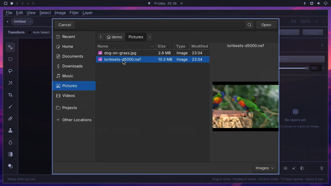The width and height of the screenshot is (331, 186).
Task: Select the dog-on-grass.jpg file
Action: tap(153, 53)
